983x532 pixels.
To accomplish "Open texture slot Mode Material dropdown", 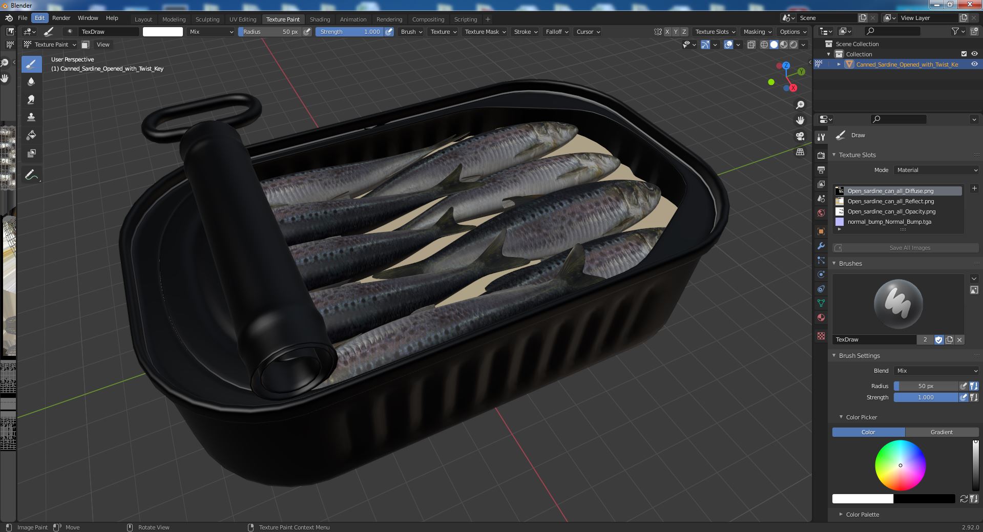I will pos(937,170).
